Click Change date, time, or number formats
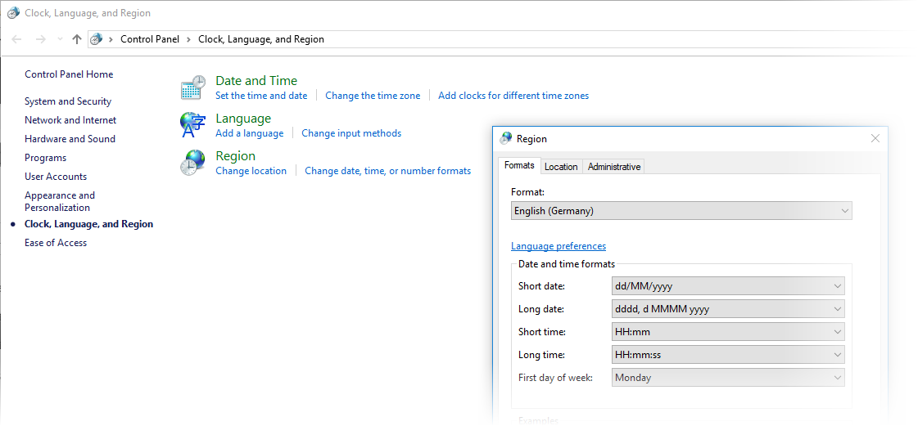This screenshot has height=426, width=918. [387, 171]
